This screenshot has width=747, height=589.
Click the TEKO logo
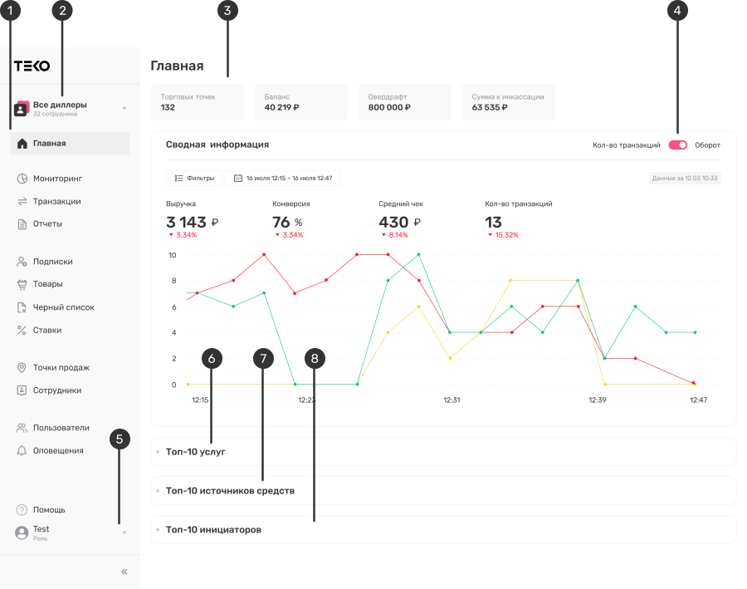coord(32,66)
